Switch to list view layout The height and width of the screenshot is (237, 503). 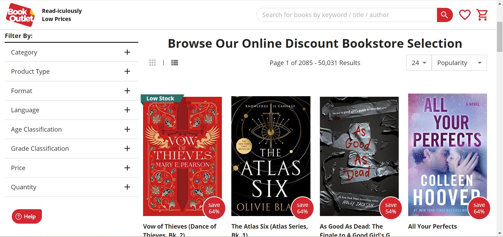coord(174,63)
